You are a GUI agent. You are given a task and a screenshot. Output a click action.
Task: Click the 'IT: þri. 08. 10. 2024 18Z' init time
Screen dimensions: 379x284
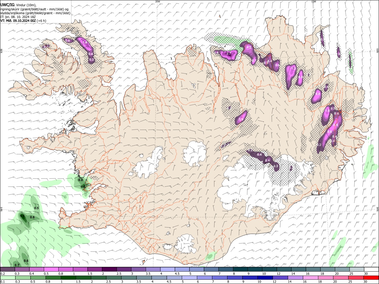[x=18, y=17]
